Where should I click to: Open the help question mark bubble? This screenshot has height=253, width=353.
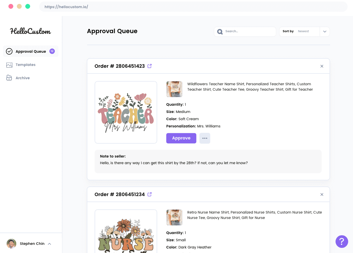point(342,242)
